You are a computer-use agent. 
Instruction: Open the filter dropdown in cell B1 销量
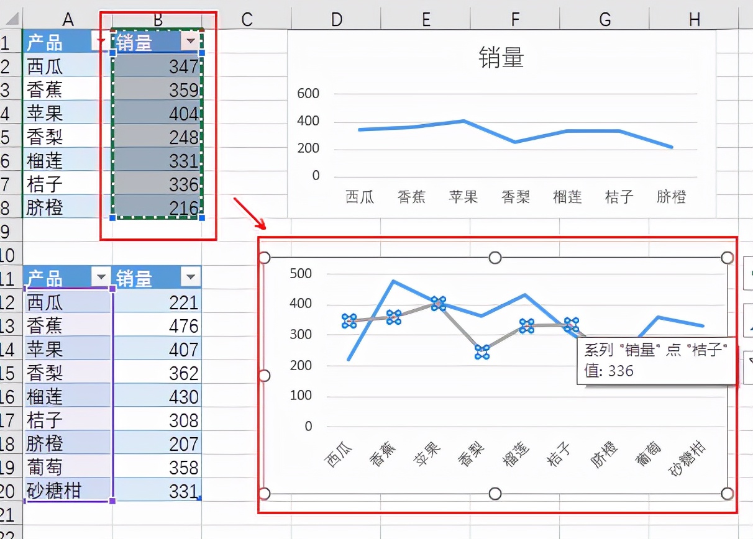click(x=190, y=42)
